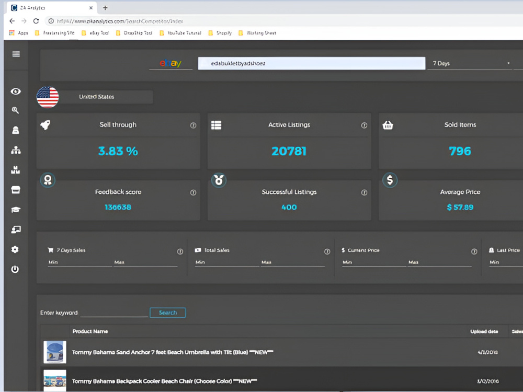Screen dimensions: 523x392
Task: Click the basket icon on Sold Items card
Action: click(x=388, y=125)
